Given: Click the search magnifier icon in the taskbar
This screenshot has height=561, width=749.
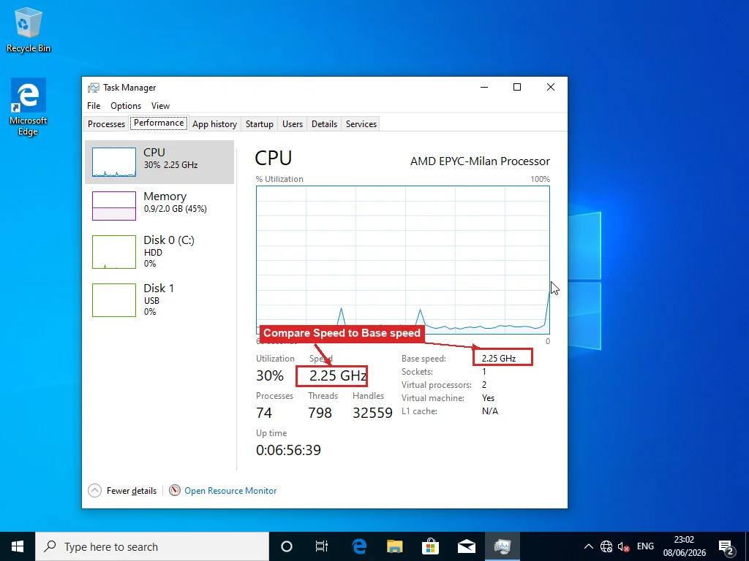Looking at the screenshot, I should point(50,546).
